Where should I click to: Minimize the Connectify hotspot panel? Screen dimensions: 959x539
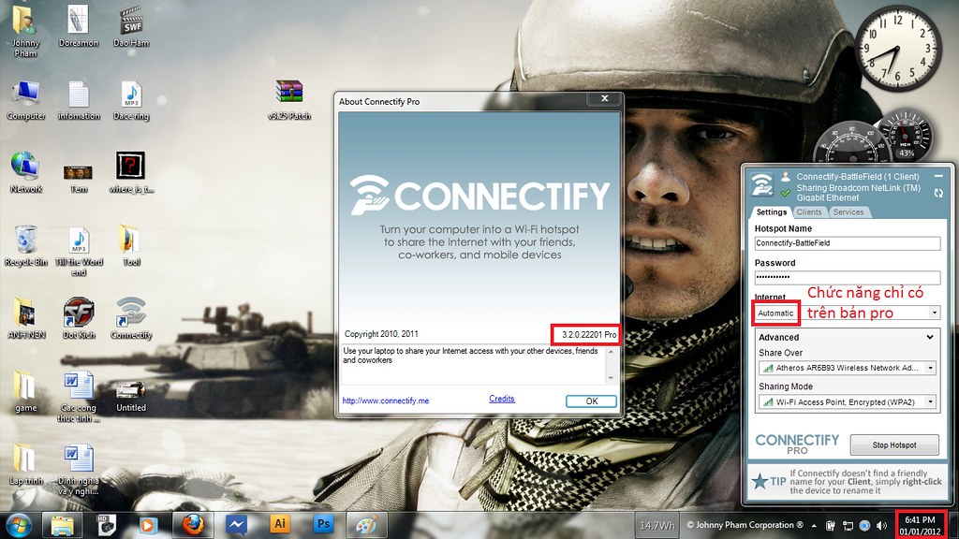tap(938, 176)
